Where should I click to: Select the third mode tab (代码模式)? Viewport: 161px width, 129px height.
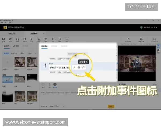64,46
